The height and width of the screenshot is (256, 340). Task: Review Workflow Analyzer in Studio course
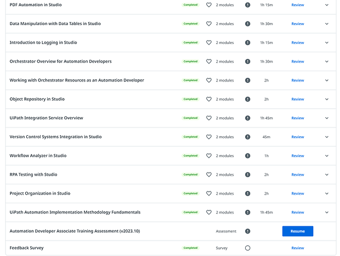pyautogui.click(x=297, y=156)
